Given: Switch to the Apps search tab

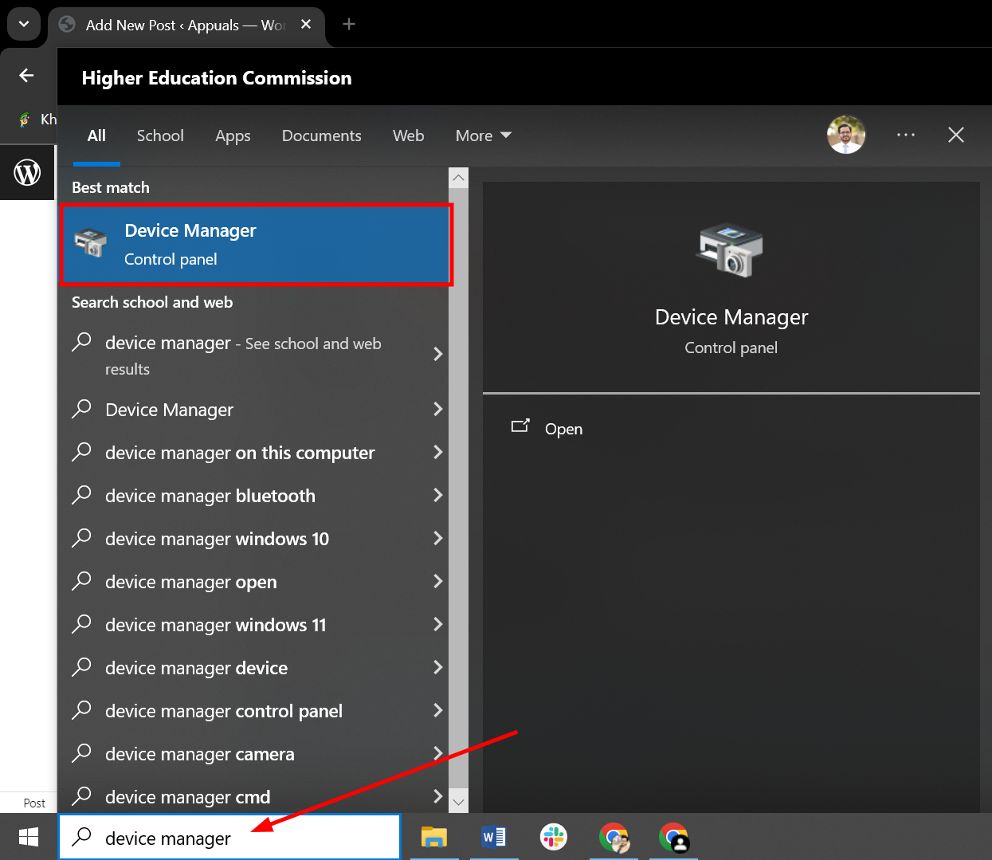Looking at the screenshot, I should pos(233,135).
